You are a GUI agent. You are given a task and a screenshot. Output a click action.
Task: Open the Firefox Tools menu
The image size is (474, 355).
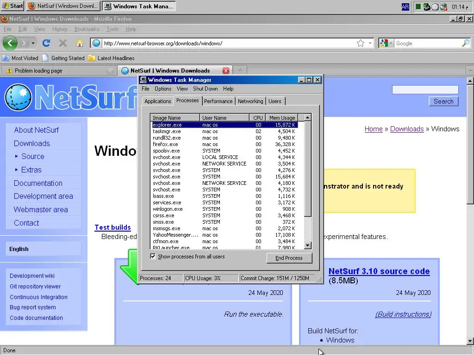tap(112, 29)
